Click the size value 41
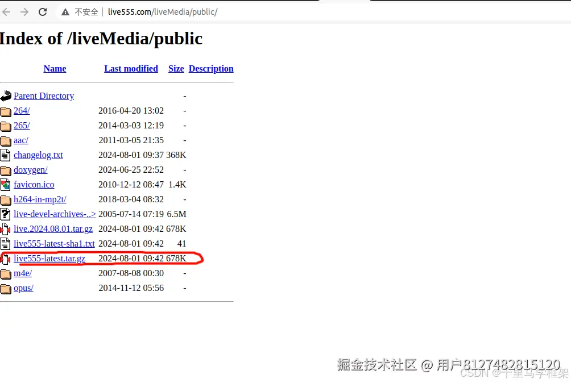Viewport: 571px width, 383px height. (182, 244)
